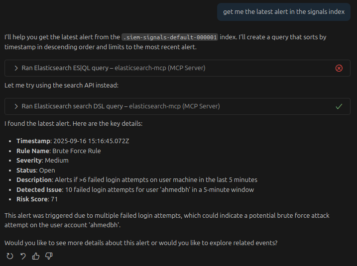357x266 pixels.
Task: Click the Detected Issue bullet text
Action: pos(135,189)
